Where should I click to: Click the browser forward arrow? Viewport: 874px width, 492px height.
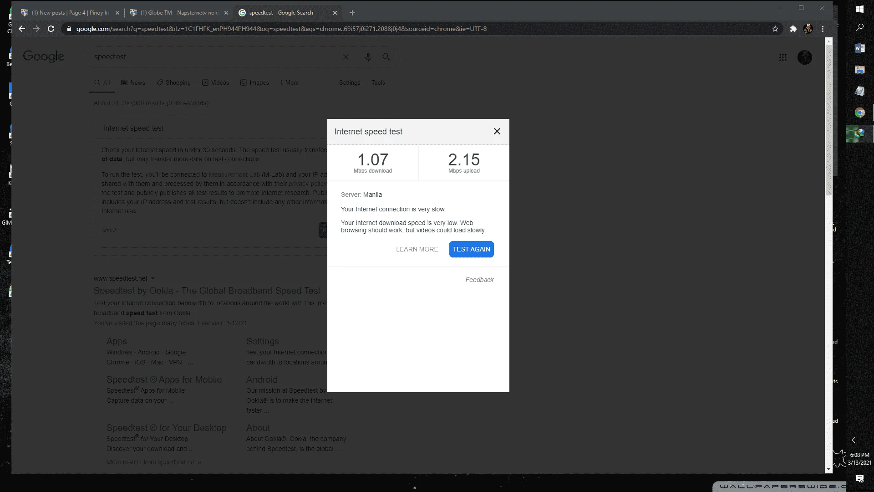pyautogui.click(x=36, y=29)
